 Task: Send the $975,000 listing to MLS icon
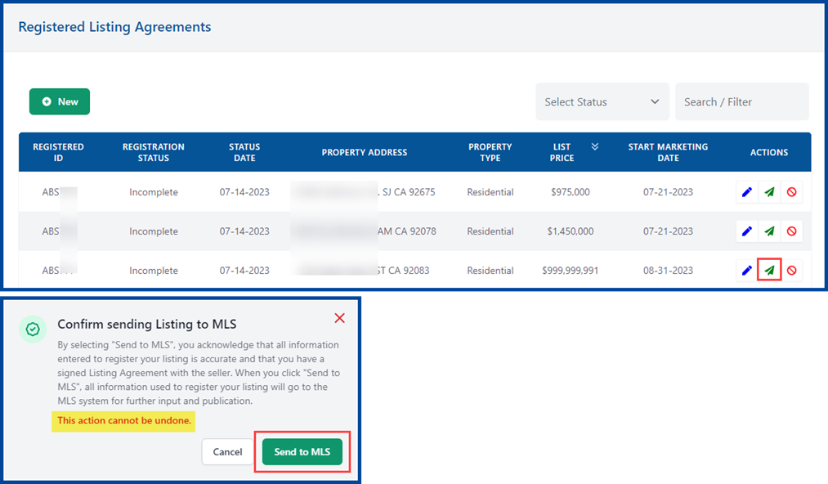point(769,192)
